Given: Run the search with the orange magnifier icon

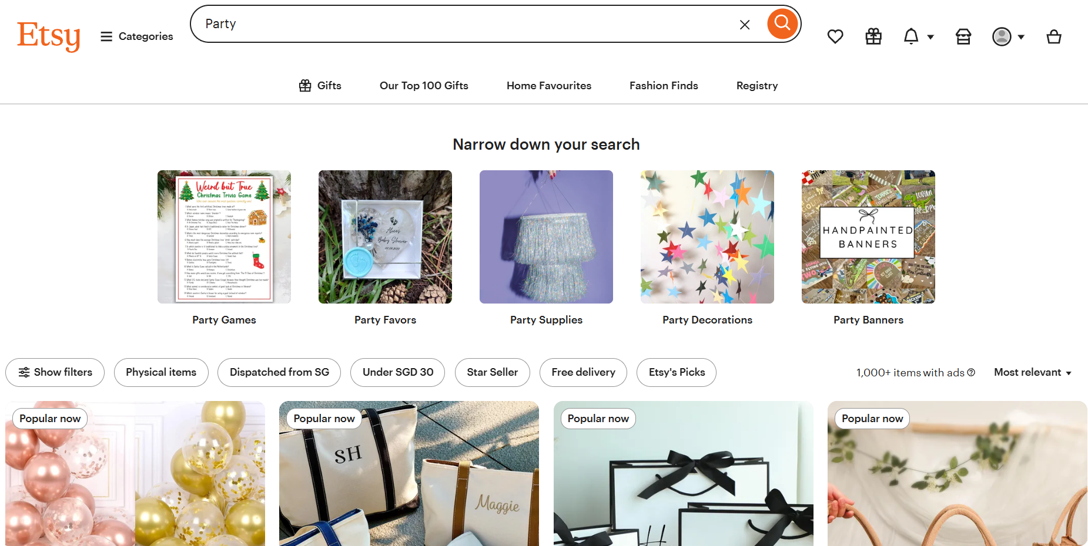Looking at the screenshot, I should [782, 23].
